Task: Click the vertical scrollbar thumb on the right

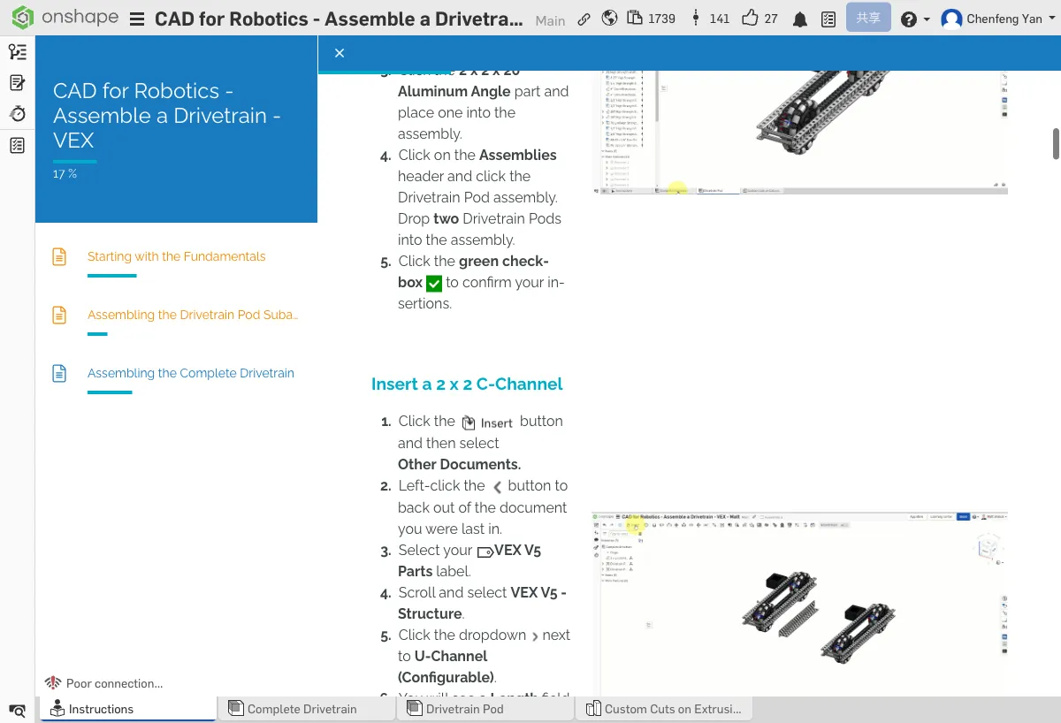Action: [x=1056, y=143]
